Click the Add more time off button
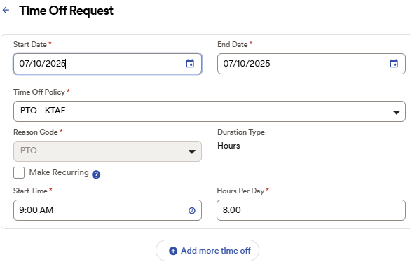Viewport: 410px width, 269px height. 207,251
